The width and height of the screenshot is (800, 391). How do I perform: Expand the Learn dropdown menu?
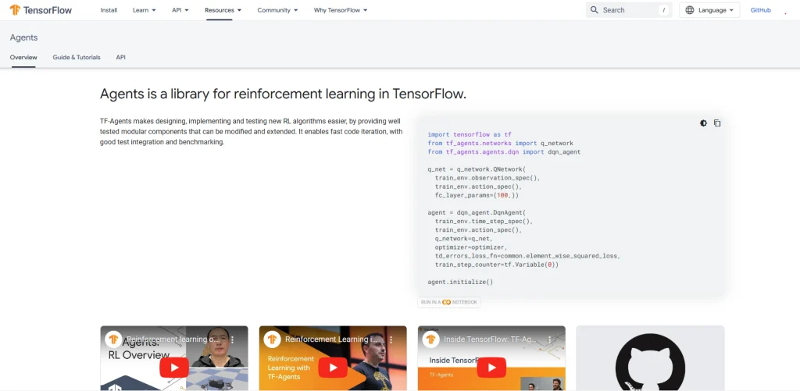coord(145,10)
